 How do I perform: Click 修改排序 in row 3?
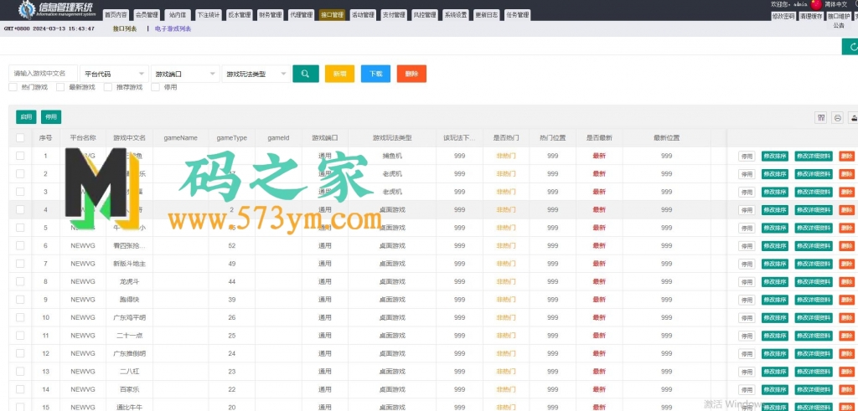pyautogui.click(x=775, y=192)
